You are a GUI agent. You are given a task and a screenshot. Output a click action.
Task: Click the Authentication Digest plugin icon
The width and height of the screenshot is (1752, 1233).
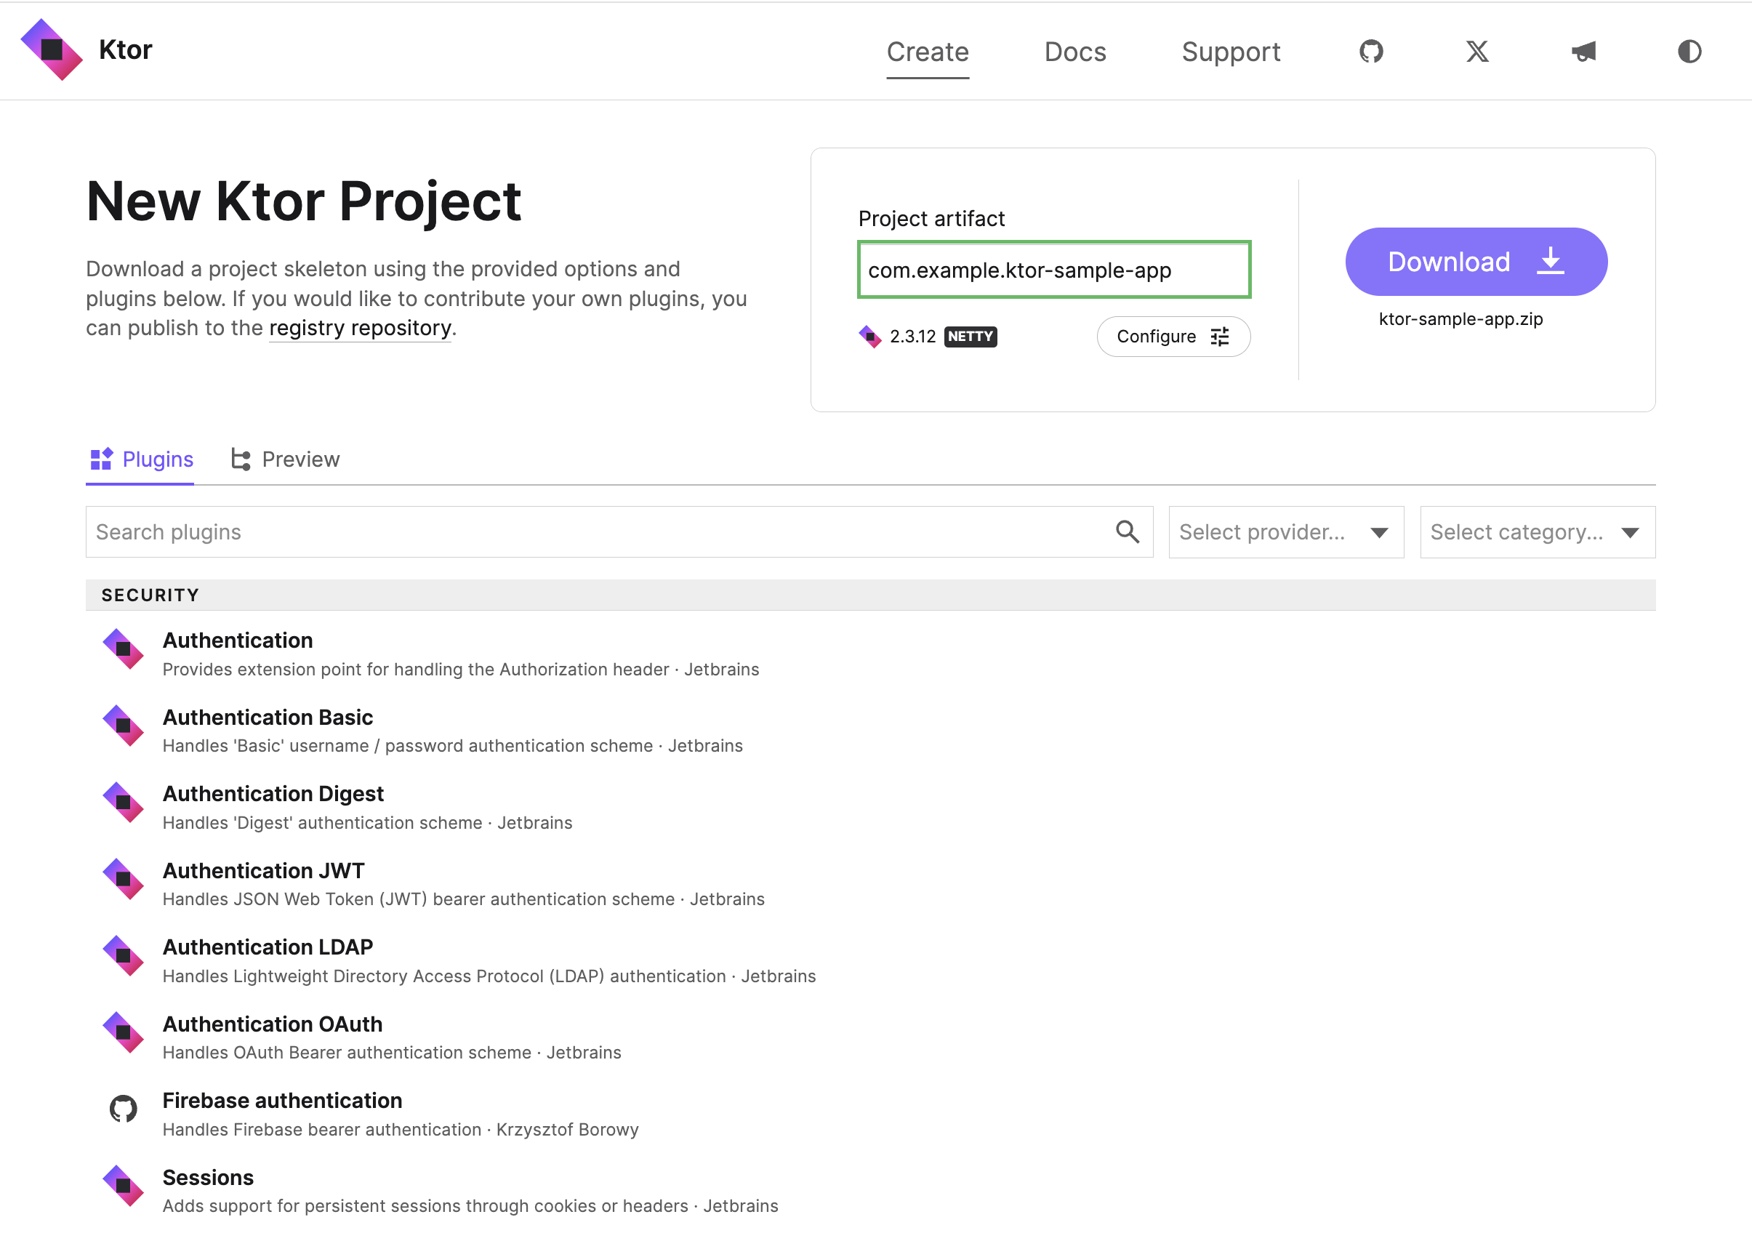[x=123, y=803]
